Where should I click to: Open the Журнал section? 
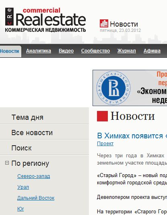[127, 51]
